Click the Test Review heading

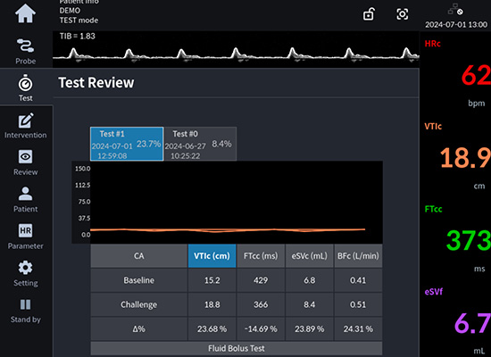tap(96, 83)
